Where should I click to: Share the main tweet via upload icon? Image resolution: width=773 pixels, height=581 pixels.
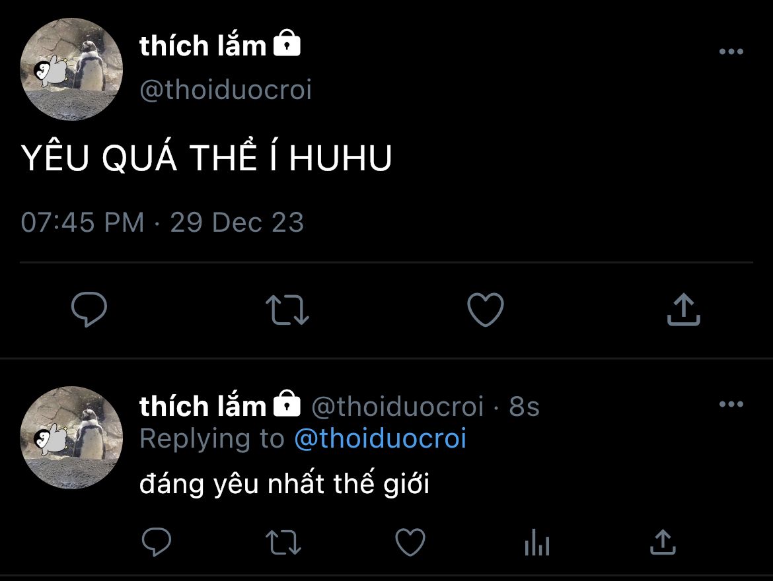(x=683, y=310)
